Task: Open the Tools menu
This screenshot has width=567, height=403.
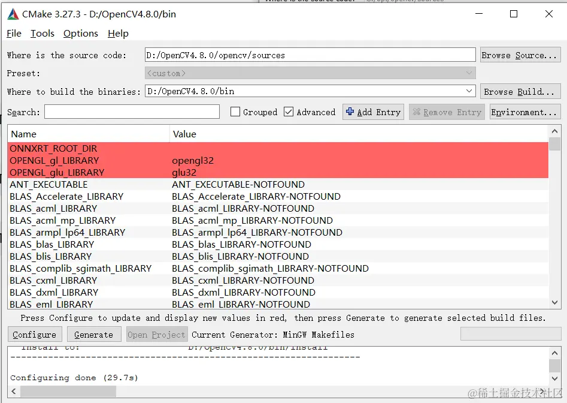Action: tap(43, 34)
